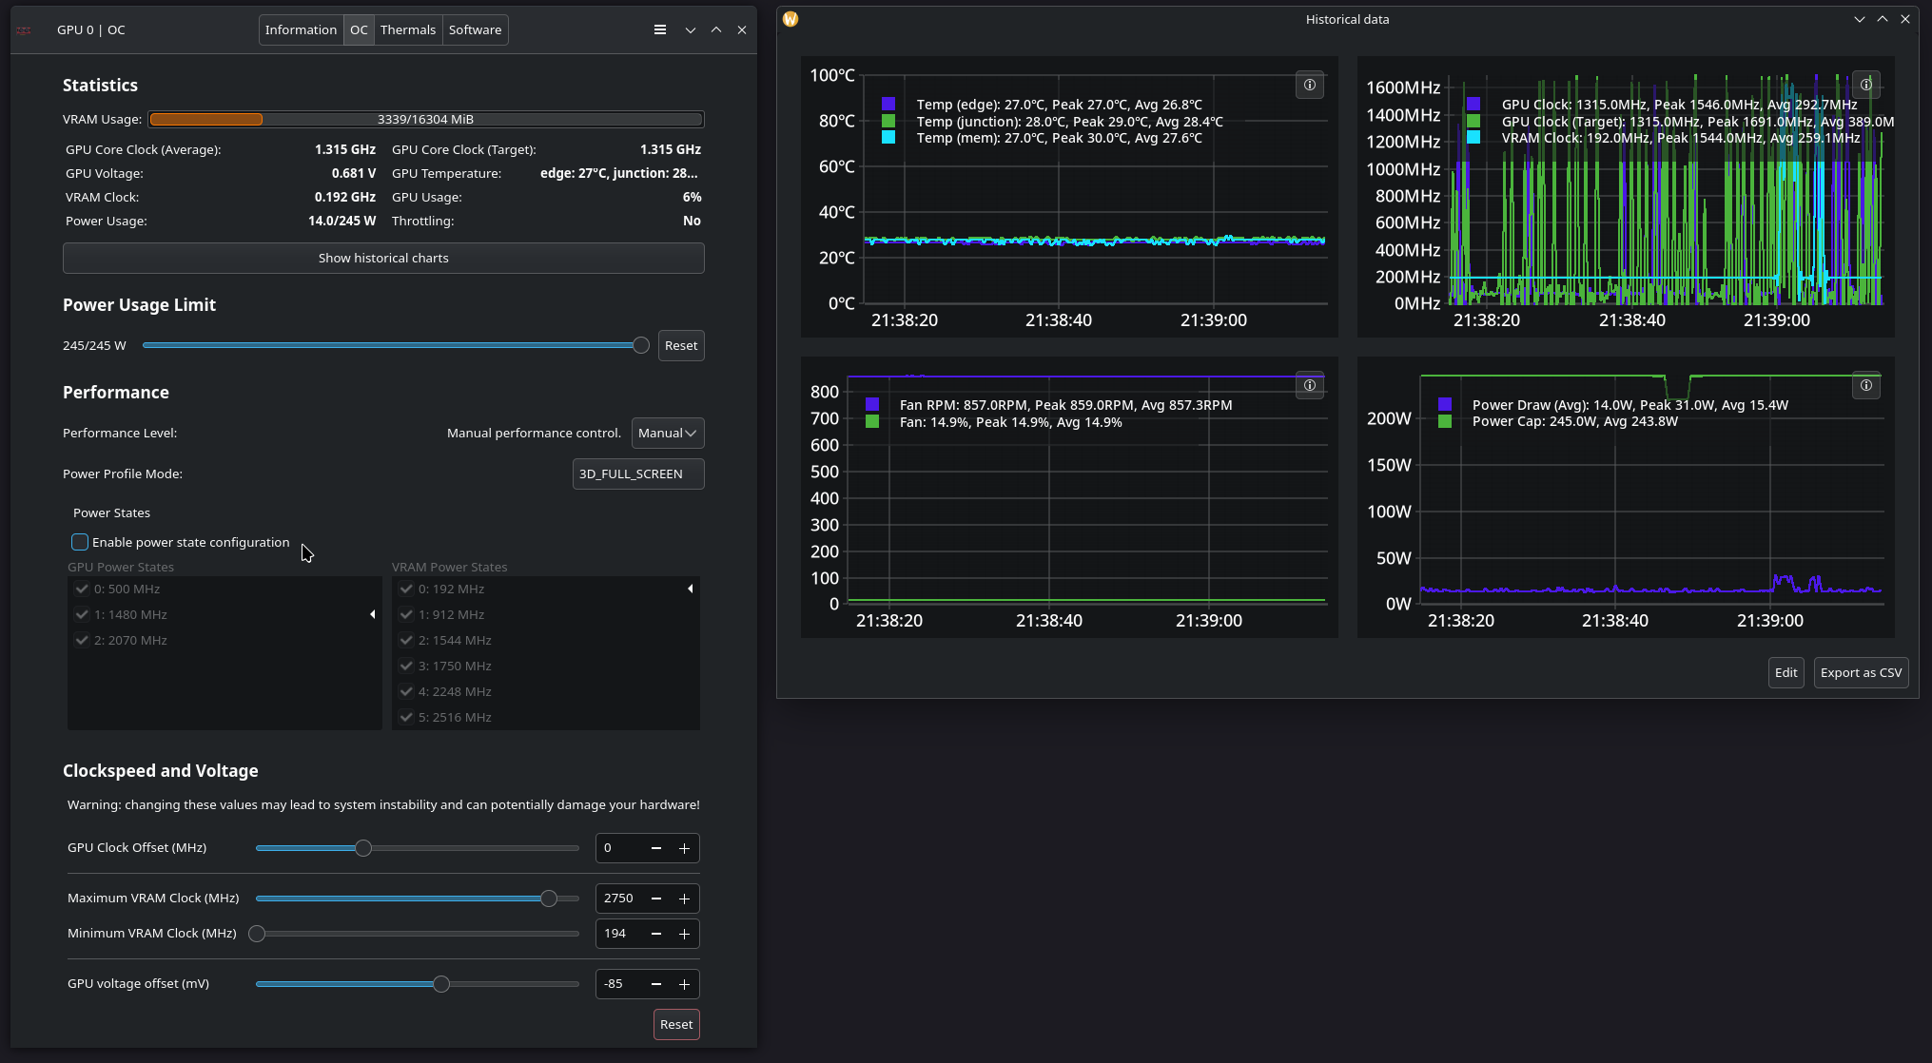Click the Power Usage Limit slider handle
Screen dimensions: 1932x1063
pyautogui.click(x=641, y=345)
